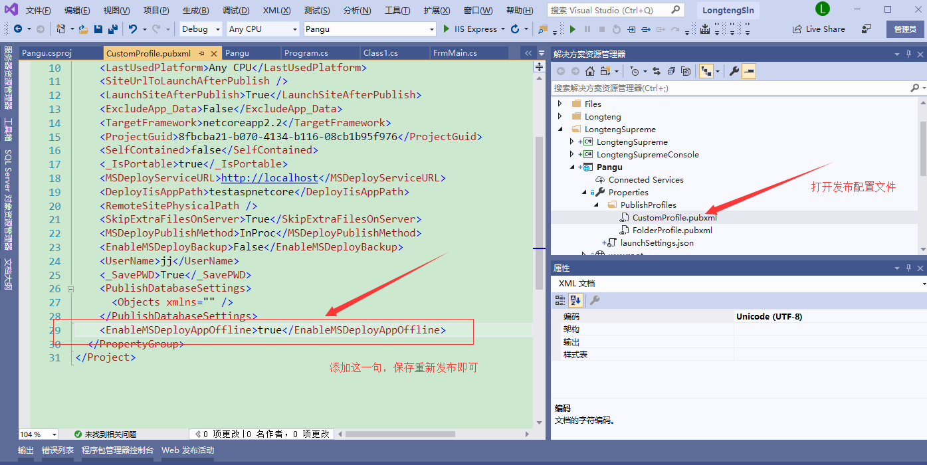
Task: Open the IIS Express launch options arrow
Action: pyautogui.click(x=502, y=29)
